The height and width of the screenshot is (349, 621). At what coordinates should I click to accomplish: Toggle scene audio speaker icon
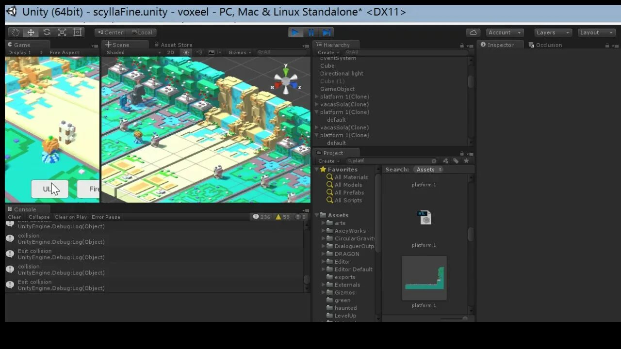(199, 52)
